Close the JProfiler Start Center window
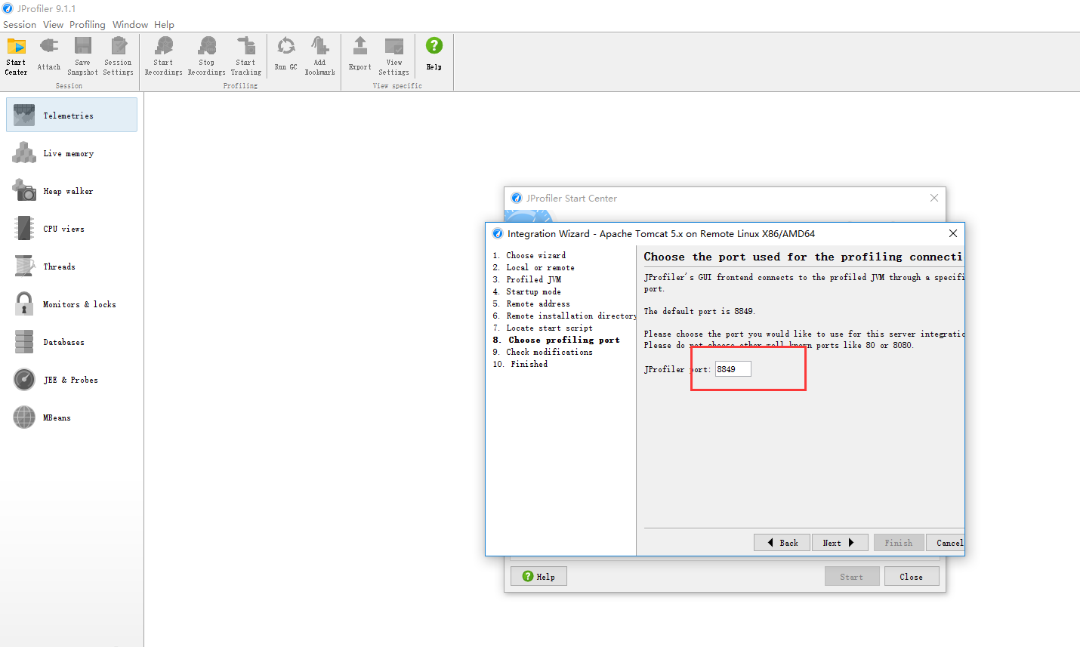Viewport: 1080px width, 647px height. pos(934,198)
